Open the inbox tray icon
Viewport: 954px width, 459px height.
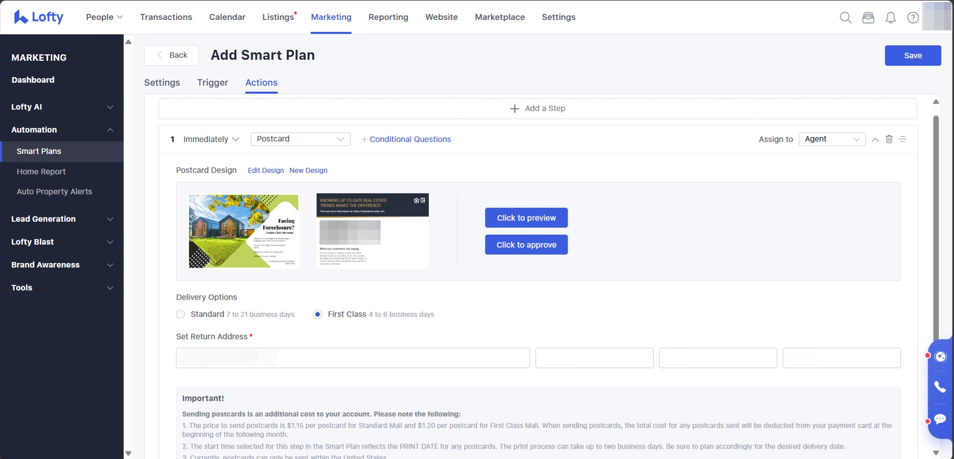(868, 17)
